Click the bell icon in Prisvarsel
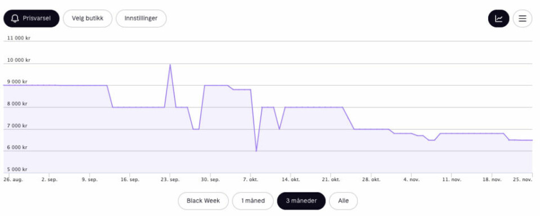Screen dimensions: 540x216 (x=15, y=19)
